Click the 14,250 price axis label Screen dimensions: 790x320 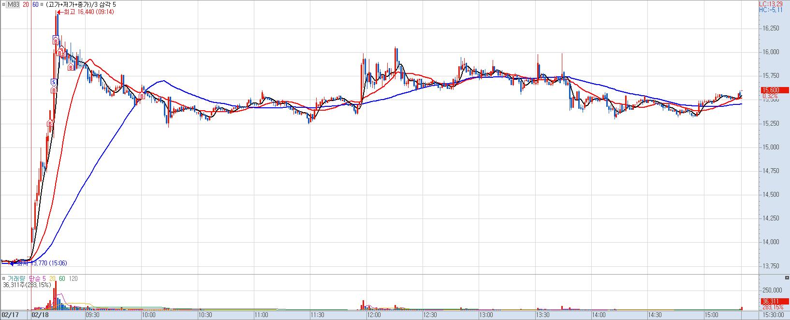coord(770,218)
